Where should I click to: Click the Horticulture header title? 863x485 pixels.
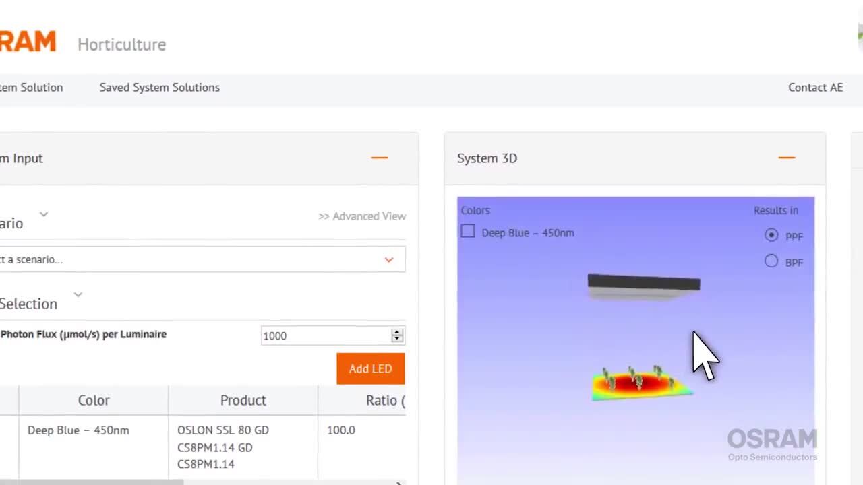[x=121, y=44]
